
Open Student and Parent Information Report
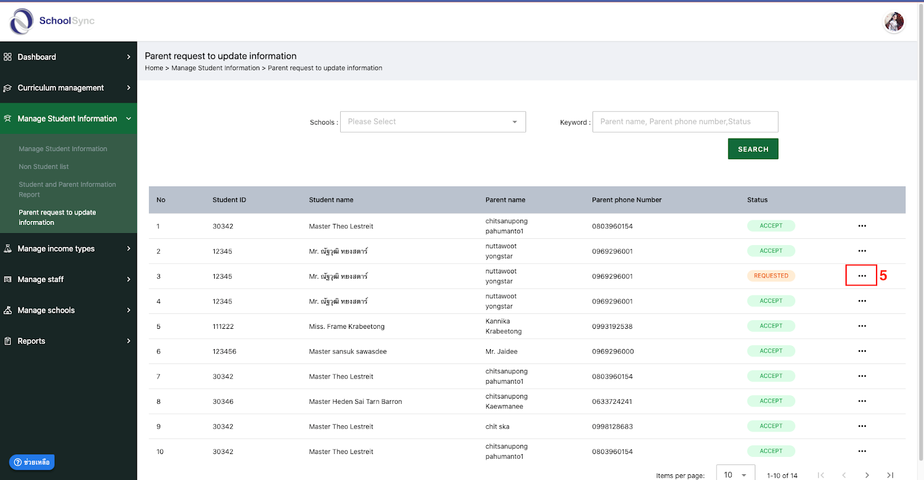(67, 189)
